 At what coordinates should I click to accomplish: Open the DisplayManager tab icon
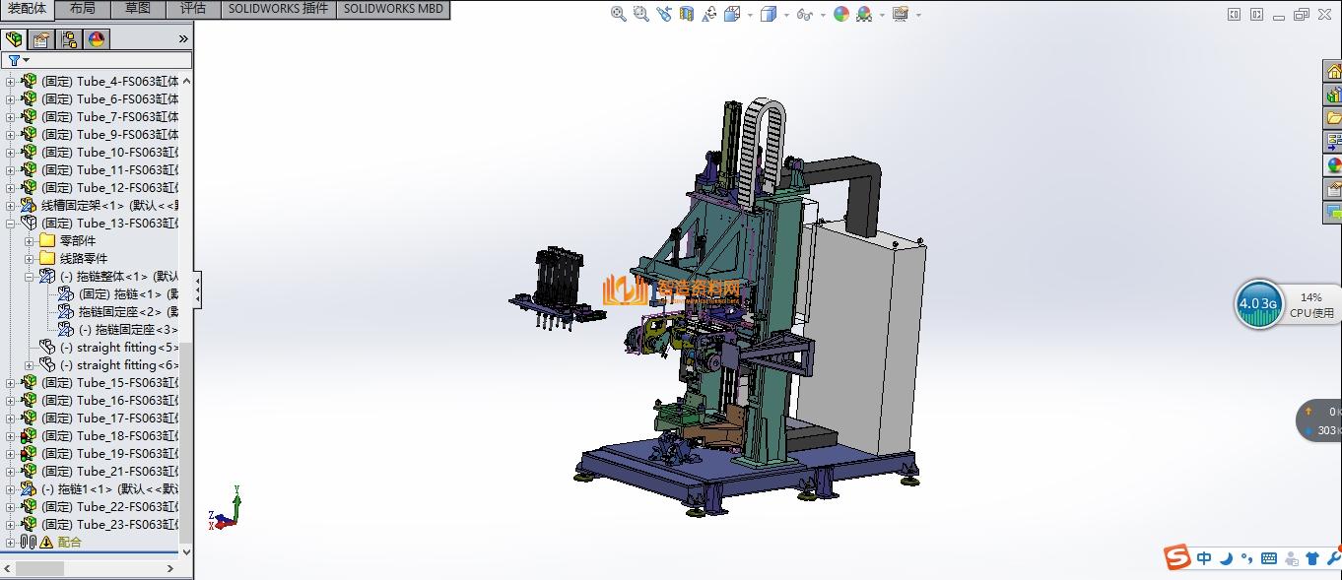96,39
